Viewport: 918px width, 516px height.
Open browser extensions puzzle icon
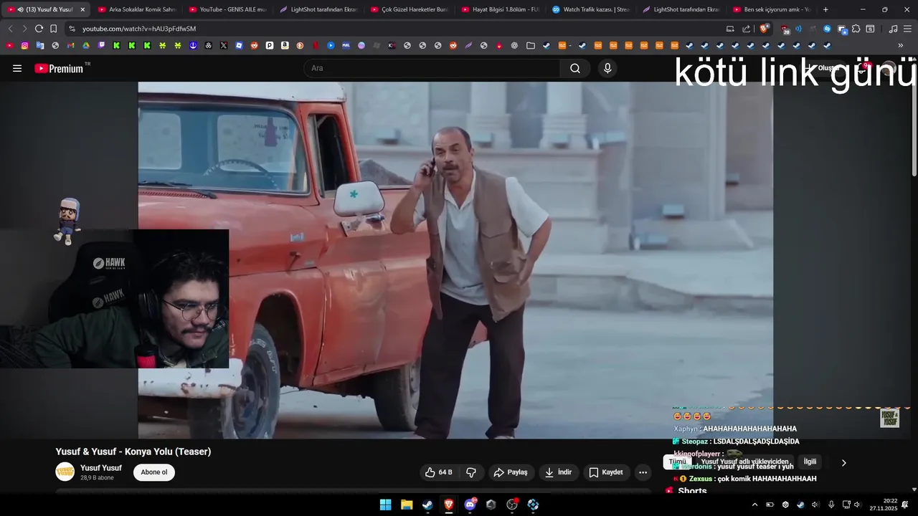coord(856,29)
